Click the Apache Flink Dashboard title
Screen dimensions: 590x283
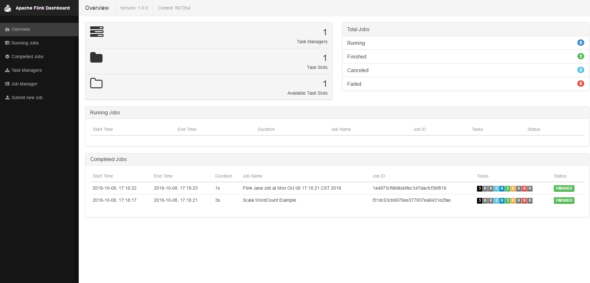pos(43,8)
